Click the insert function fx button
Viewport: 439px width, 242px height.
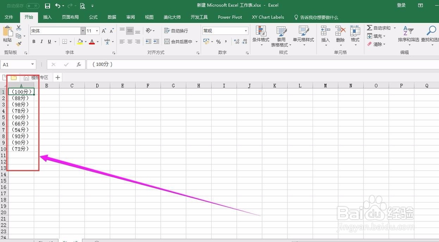coord(79,65)
